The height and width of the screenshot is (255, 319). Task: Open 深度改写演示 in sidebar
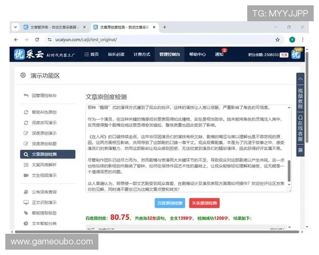(40, 123)
